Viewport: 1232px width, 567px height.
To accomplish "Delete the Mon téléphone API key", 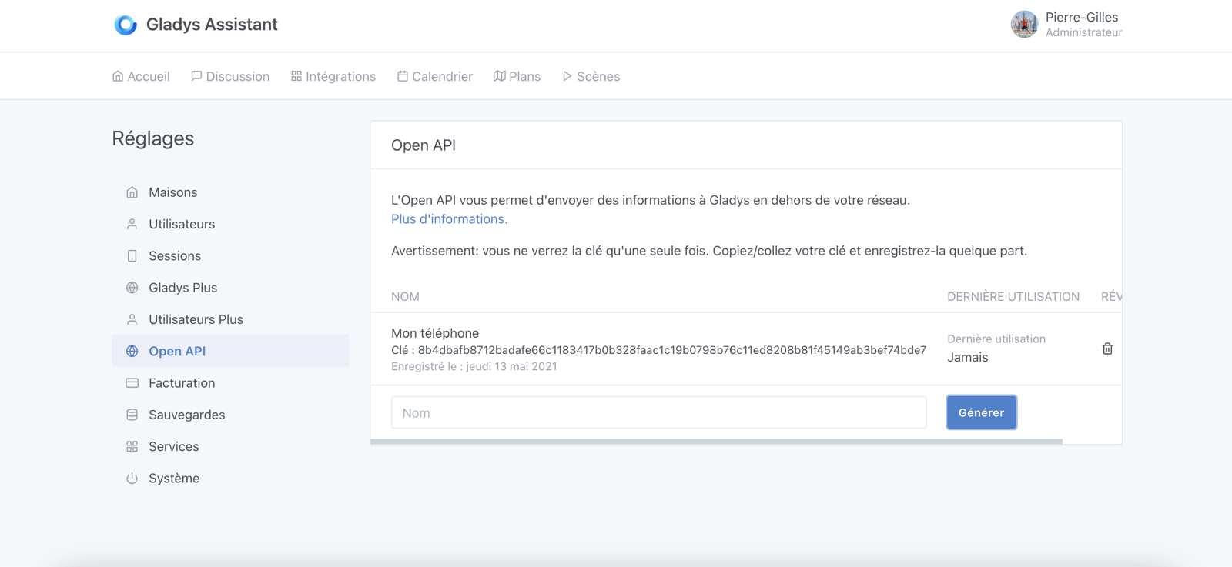I will point(1107,349).
